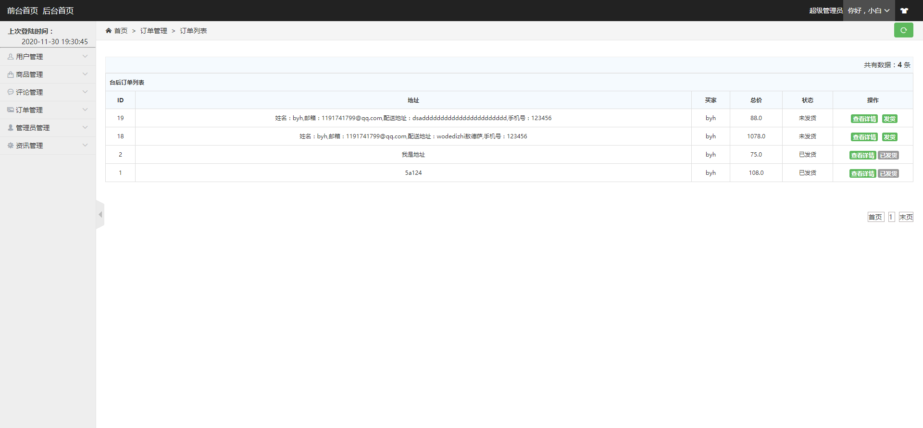Expand the 管理员管理 chevron
The width and height of the screenshot is (923, 428).
pyautogui.click(x=85, y=127)
